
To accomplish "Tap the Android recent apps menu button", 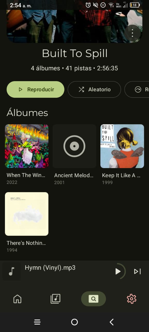I will click(x=37, y=322).
